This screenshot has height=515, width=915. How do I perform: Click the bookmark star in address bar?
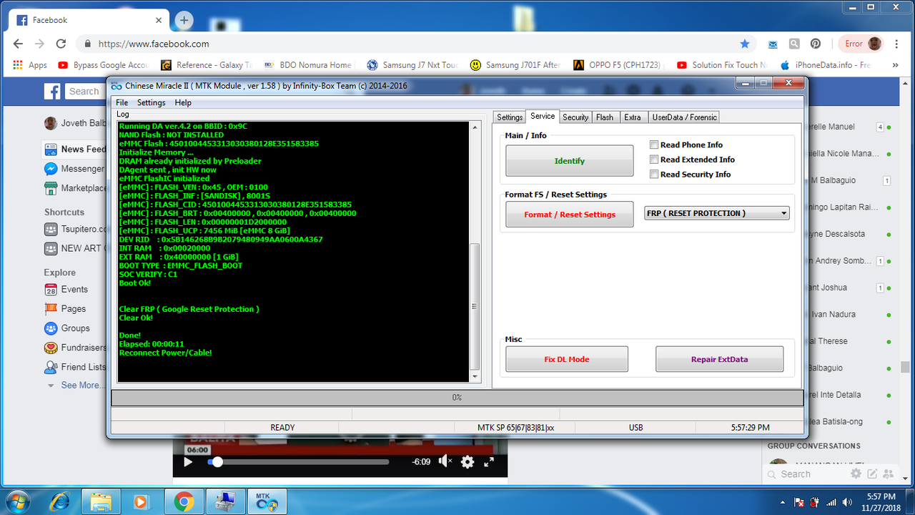pos(745,44)
